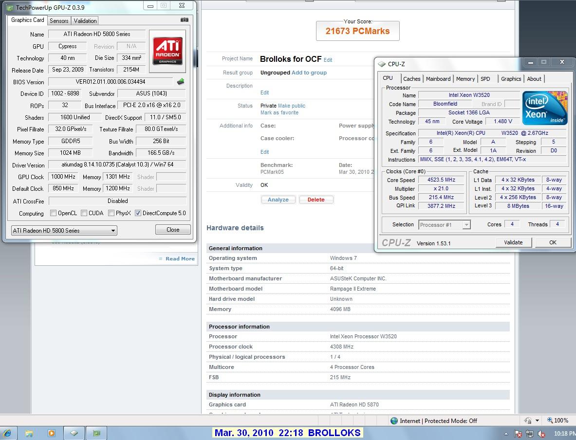
Task: Click the Internet zone globe in the status bar
Action: pos(394,421)
